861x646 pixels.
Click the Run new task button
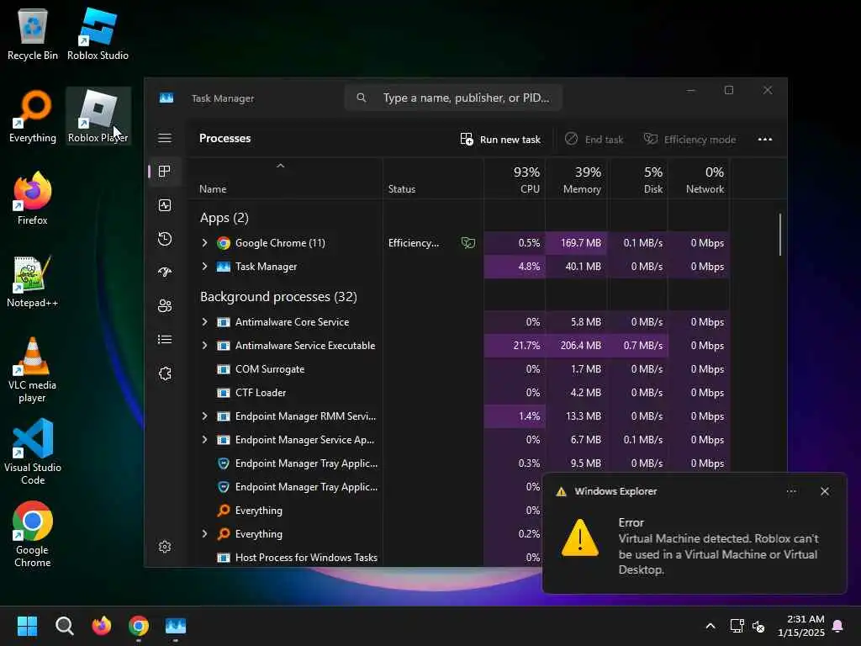pos(500,140)
